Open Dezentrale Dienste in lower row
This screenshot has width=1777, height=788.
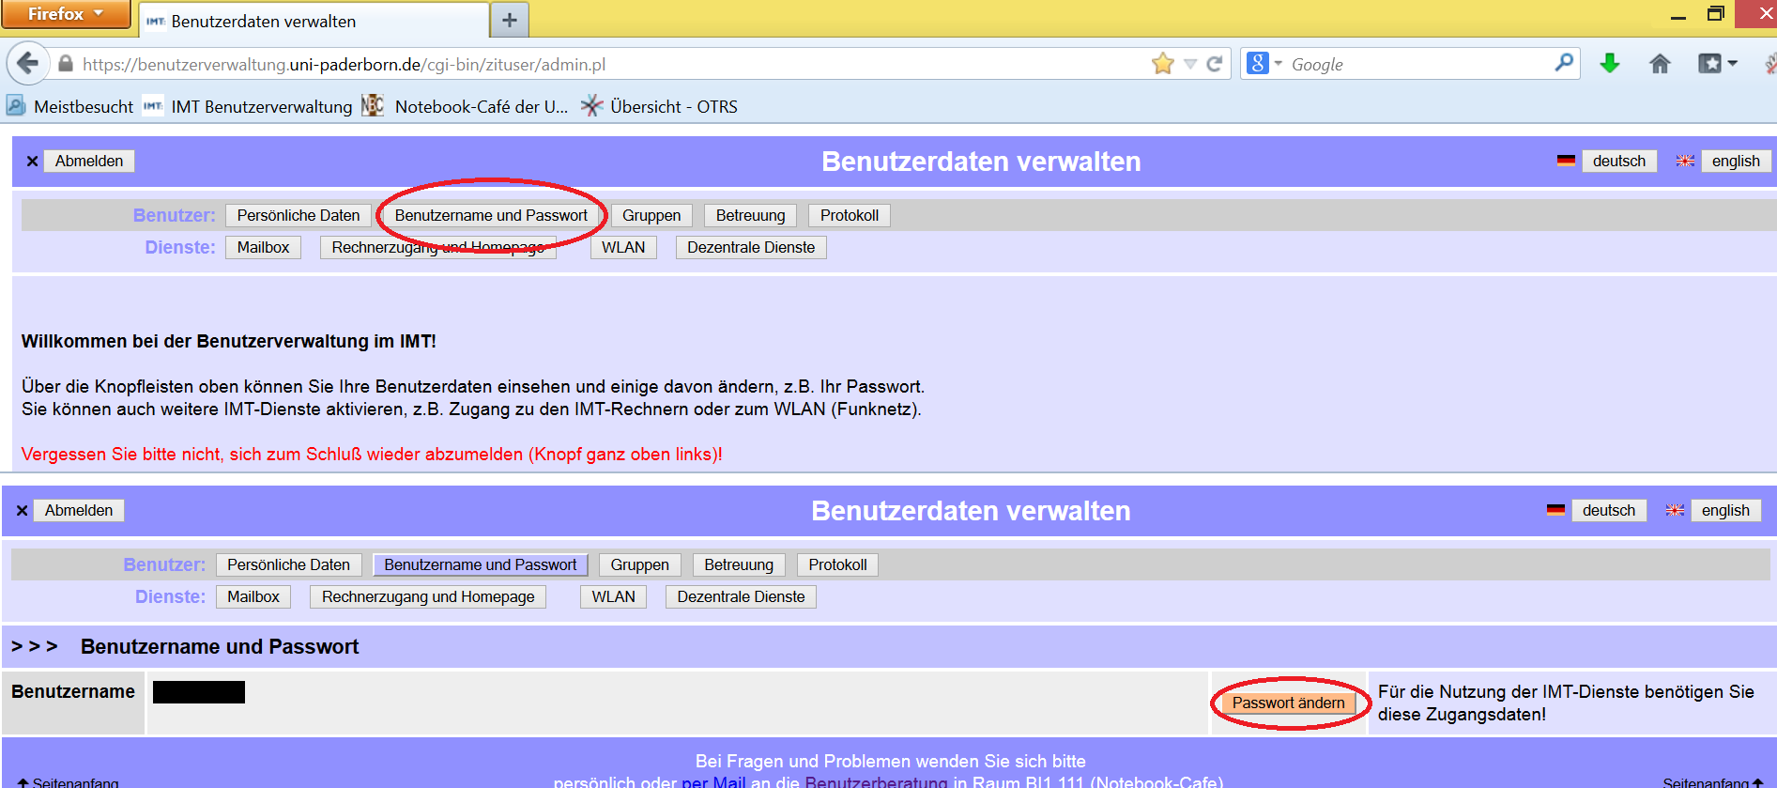pyautogui.click(x=741, y=596)
